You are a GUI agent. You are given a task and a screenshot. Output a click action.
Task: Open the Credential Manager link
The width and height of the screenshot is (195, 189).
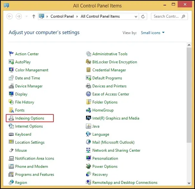pyautogui.click(x=109, y=70)
